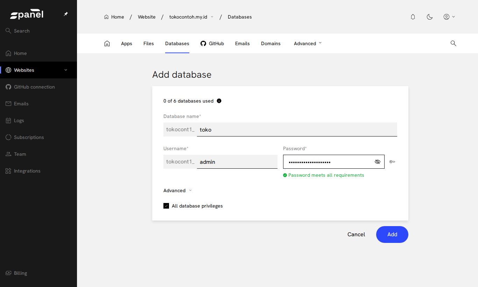Open Emails in the sidebar
Screen dimensions: 478x287
38,104
